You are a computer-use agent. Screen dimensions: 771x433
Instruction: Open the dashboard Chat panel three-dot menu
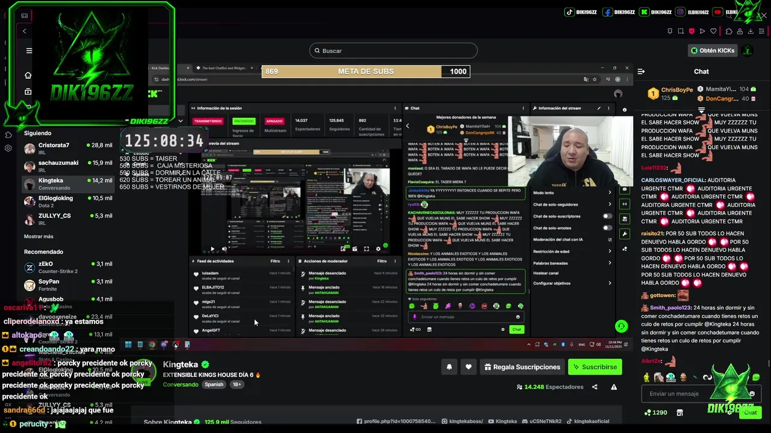click(523, 108)
